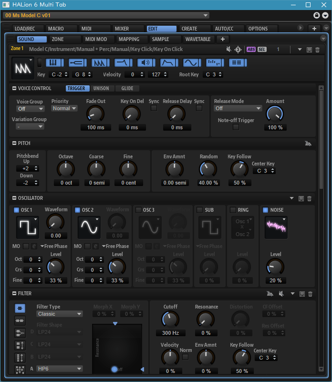The height and width of the screenshot is (382, 332).
Task: Bypass filter modulations icon in Filter header
Action: [x=270, y=294]
